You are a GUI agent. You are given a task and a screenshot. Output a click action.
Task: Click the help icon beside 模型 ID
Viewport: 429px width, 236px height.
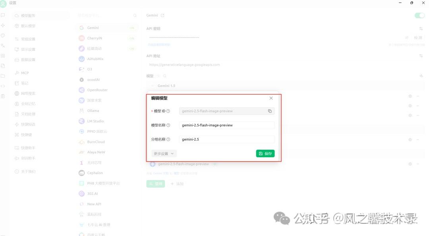[168, 111]
